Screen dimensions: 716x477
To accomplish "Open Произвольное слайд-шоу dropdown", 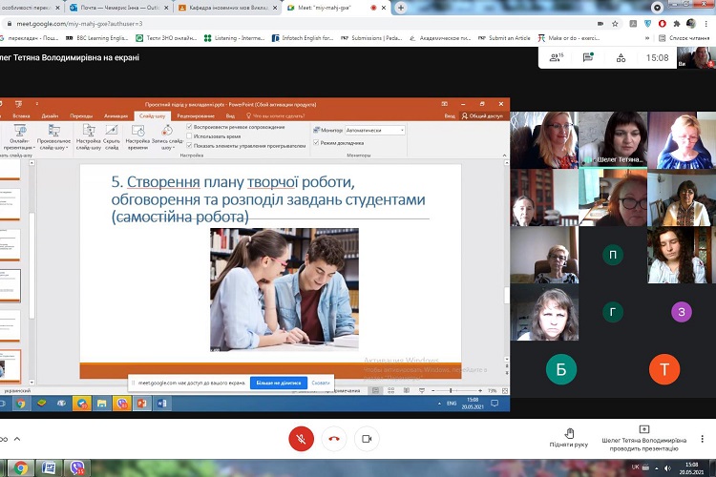I will (x=53, y=137).
